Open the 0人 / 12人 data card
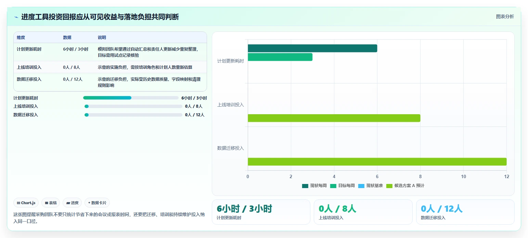Screen dimensions: 528x238 465,212
